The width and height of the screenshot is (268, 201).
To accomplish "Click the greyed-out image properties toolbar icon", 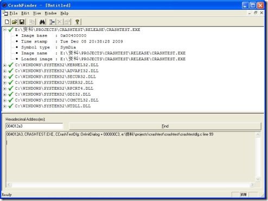I will [x=67, y=22].
